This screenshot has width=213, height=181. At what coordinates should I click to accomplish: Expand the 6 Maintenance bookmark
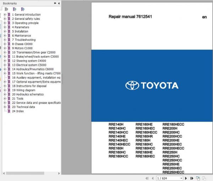(x=5, y=35)
